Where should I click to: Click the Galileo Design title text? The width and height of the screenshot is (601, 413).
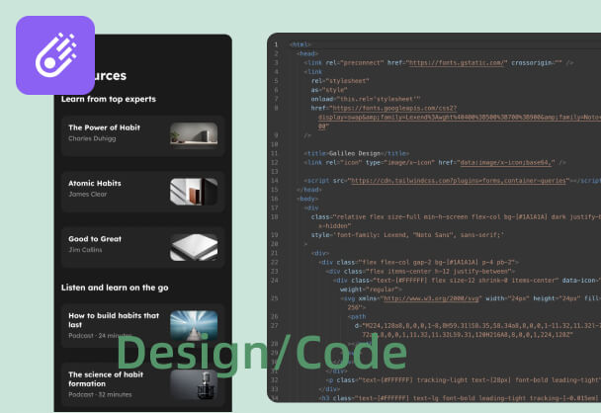click(x=354, y=153)
